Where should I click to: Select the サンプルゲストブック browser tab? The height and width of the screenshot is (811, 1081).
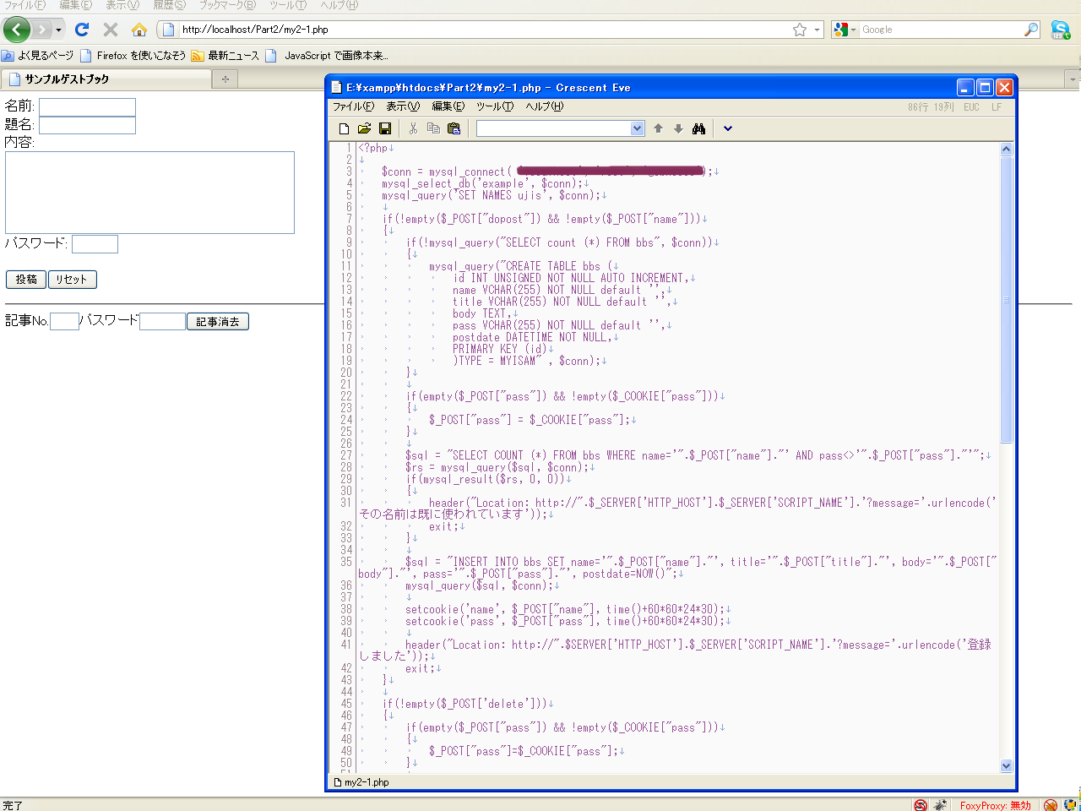106,79
